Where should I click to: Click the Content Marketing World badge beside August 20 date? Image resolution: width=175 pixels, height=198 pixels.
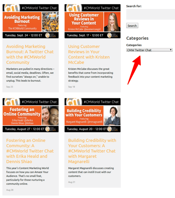coord(112,129)
